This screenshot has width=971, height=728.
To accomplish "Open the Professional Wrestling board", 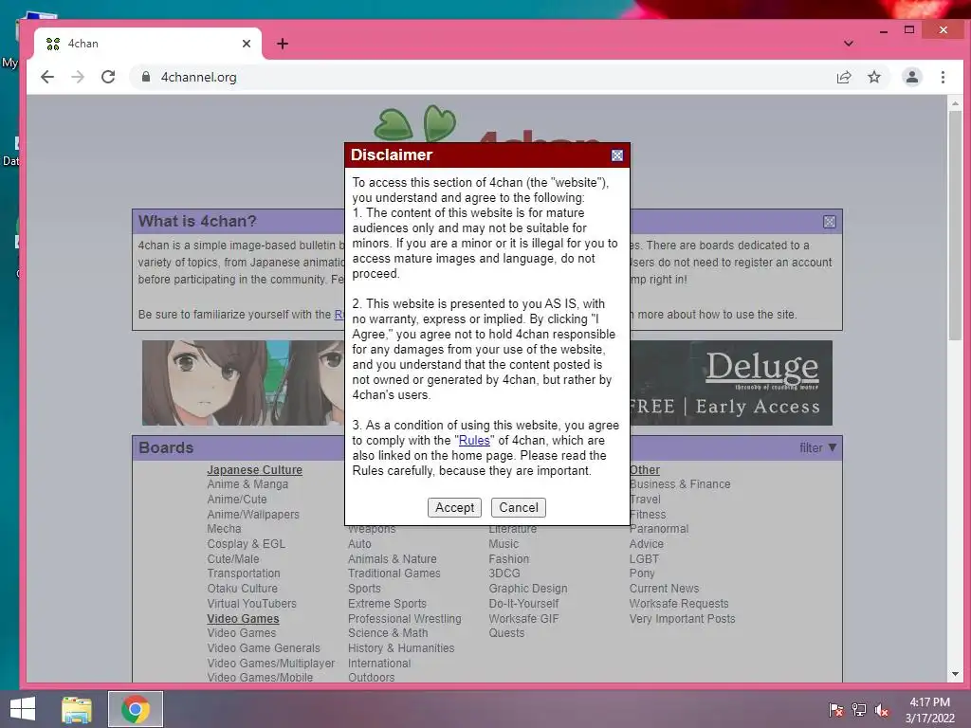I will tap(404, 618).
